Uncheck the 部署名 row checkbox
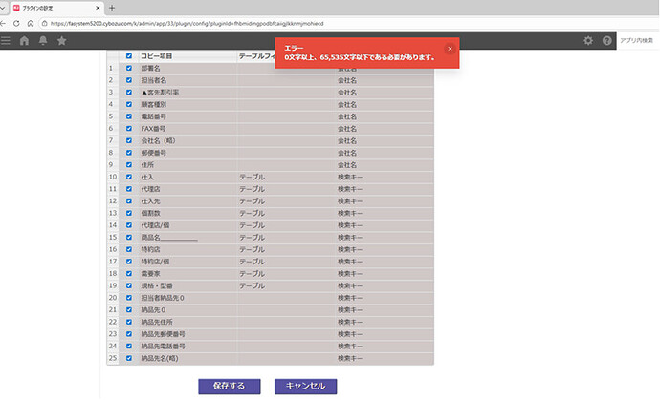 pyautogui.click(x=129, y=68)
